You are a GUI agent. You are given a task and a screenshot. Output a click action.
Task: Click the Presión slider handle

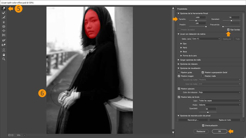206,26
